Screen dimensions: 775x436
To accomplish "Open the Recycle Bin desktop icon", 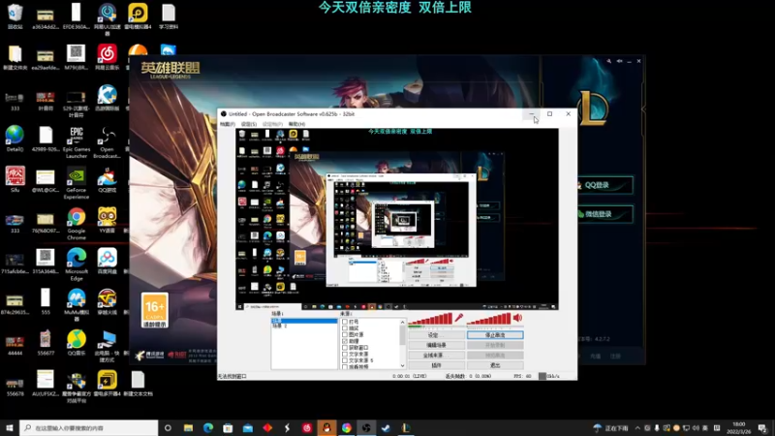I will coord(15,16).
